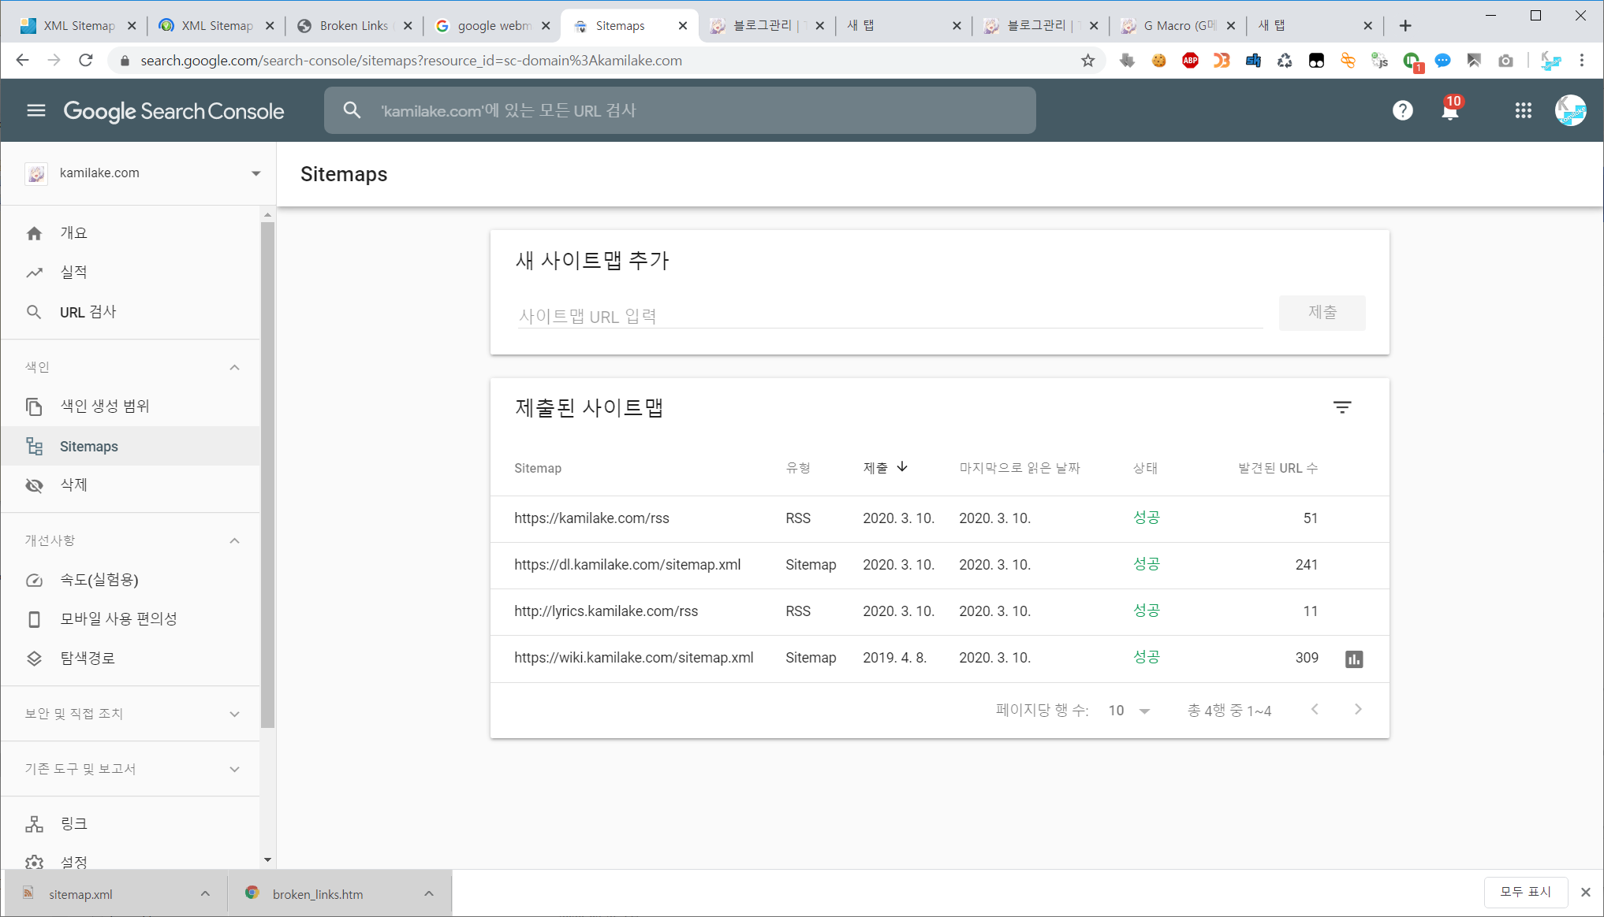
Task: Open the index coverage chart icon for the wiki sitemap
Action: 1353,659
